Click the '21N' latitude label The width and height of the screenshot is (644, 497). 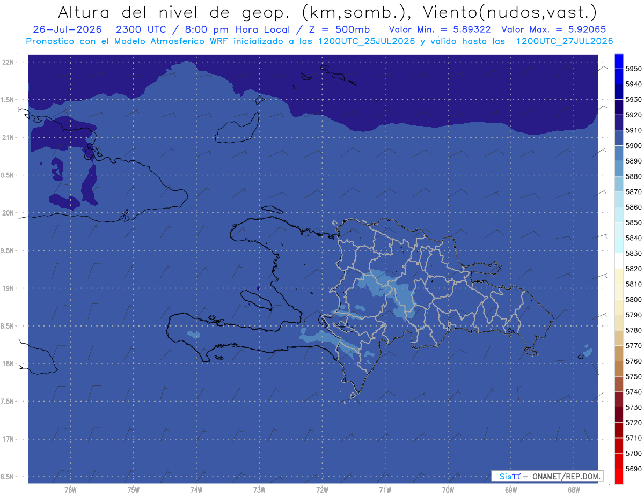(x=9, y=137)
